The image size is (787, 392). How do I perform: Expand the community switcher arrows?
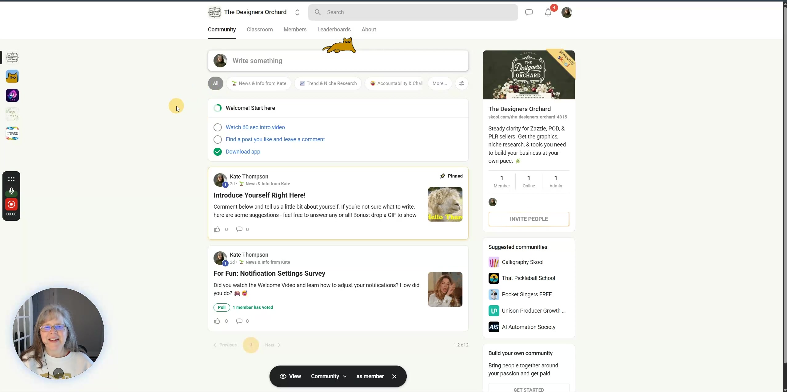click(297, 12)
